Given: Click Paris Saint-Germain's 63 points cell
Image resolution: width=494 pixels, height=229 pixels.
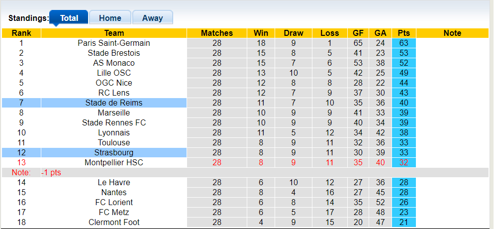Looking at the screenshot, I should (x=403, y=43).
